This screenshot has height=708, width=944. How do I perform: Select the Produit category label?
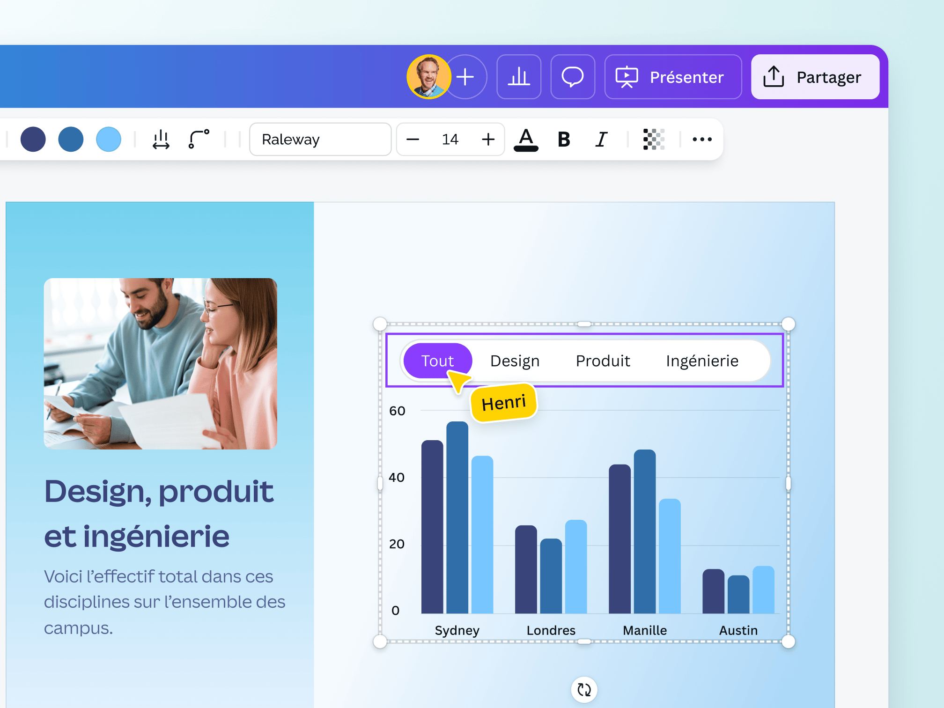tap(603, 361)
